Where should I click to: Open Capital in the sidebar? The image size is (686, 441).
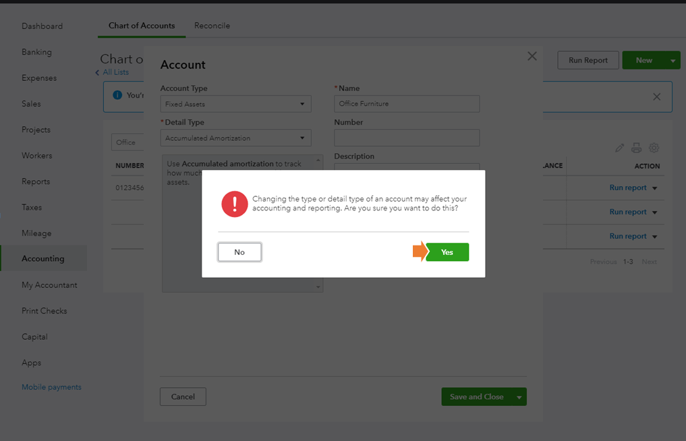tap(34, 337)
